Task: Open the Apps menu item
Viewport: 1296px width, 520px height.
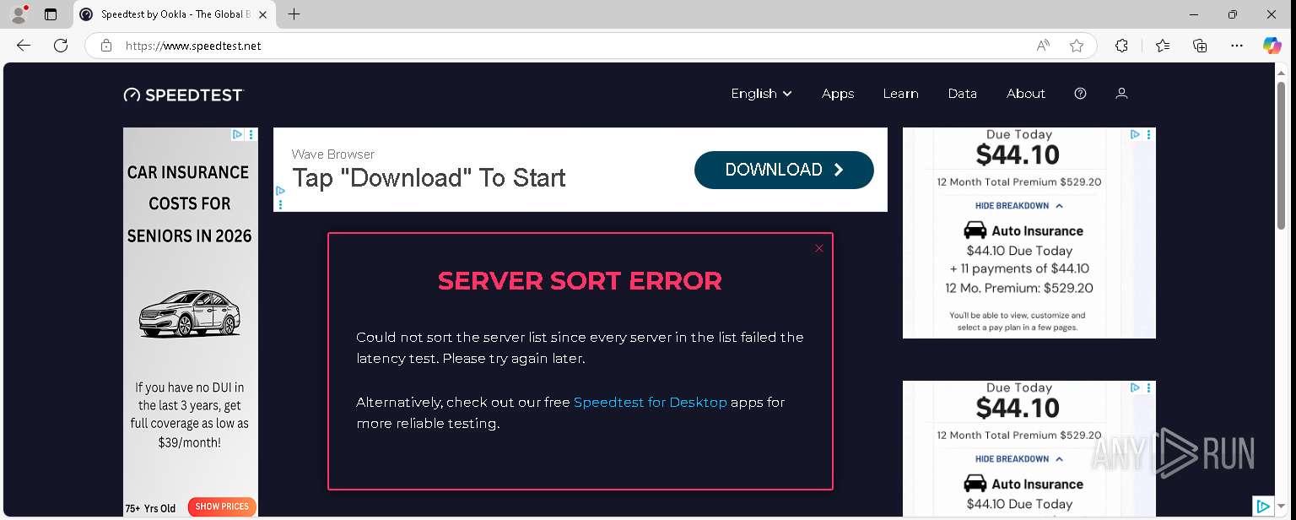Action: point(838,94)
